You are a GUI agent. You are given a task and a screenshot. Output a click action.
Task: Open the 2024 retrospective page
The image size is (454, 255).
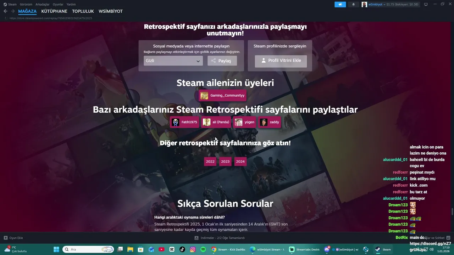tap(240, 161)
